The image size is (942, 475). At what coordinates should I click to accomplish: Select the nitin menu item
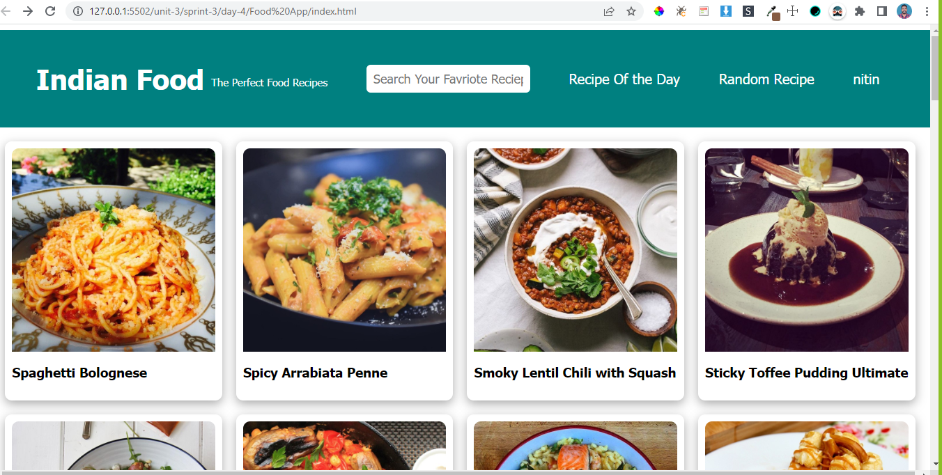(x=866, y=79)
